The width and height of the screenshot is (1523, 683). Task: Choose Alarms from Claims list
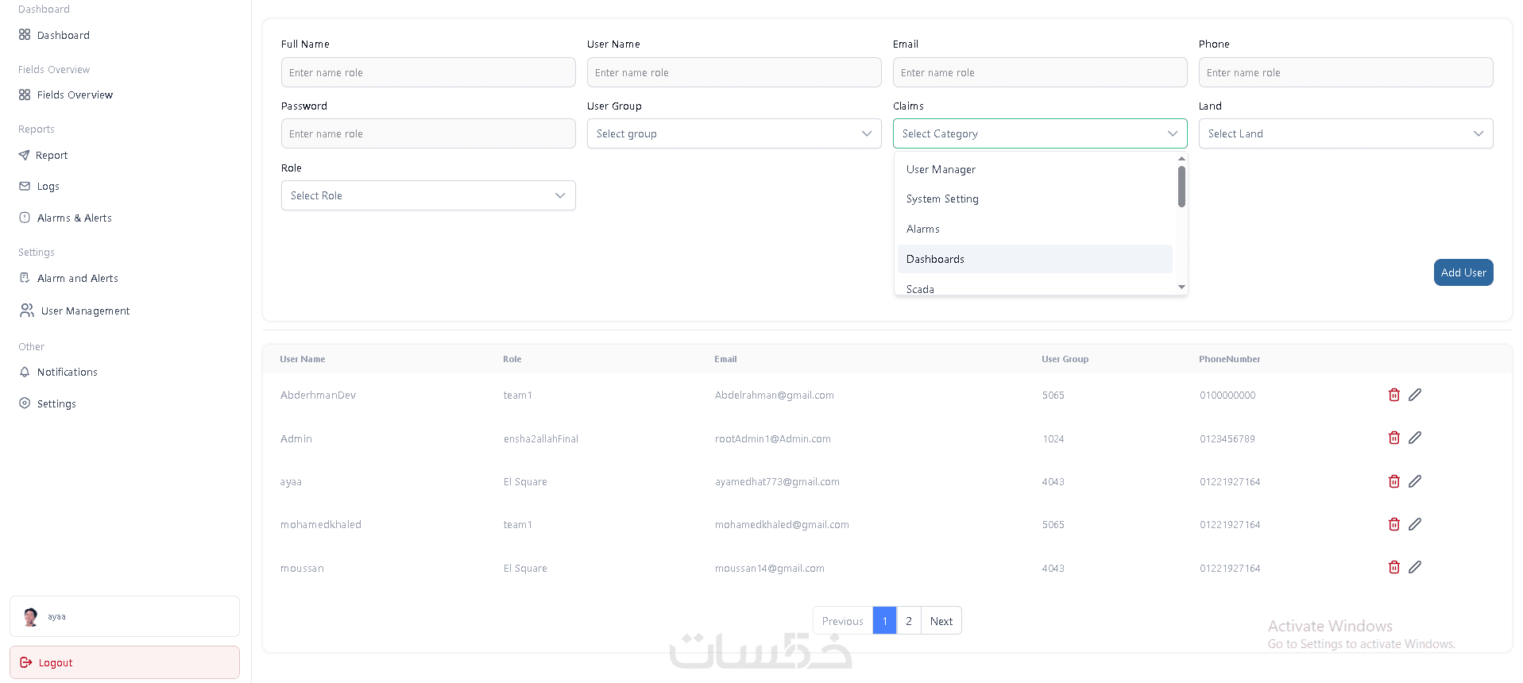tap(1035, 229)
